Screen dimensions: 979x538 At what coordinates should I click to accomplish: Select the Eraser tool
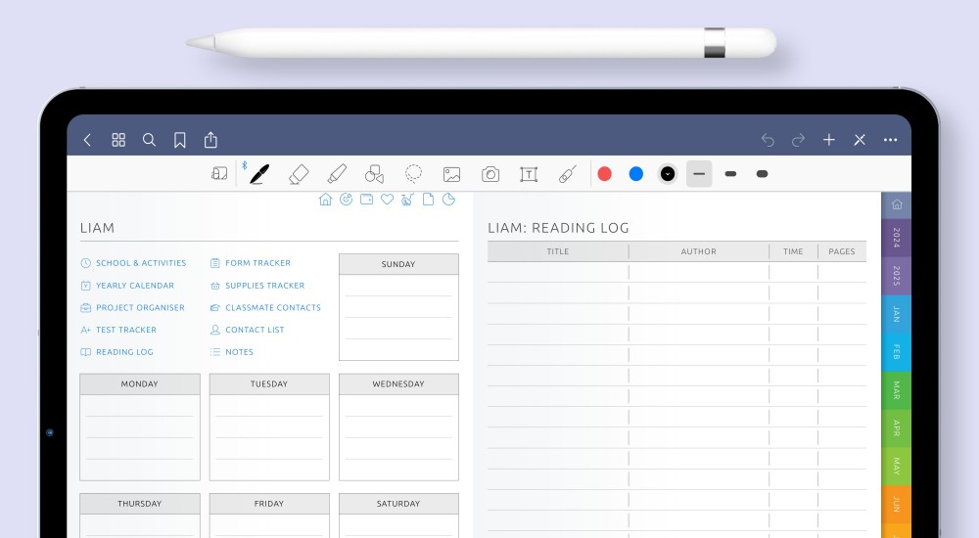tap(299, 174)
